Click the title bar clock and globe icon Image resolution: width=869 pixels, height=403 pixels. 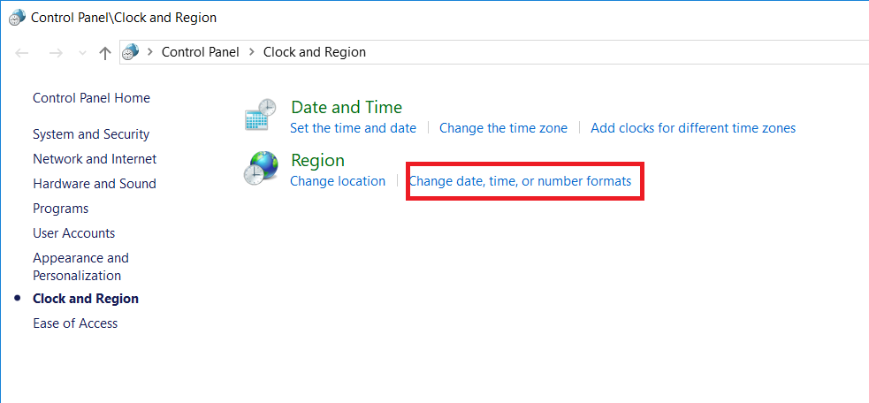(17, 17)
